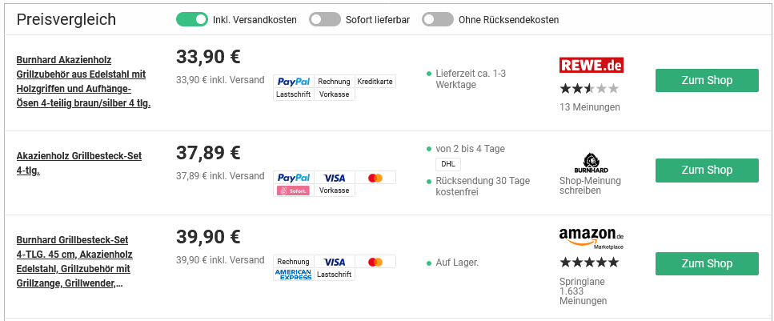Click the PayPal icon in the REWE offer

tap(294, 82)
